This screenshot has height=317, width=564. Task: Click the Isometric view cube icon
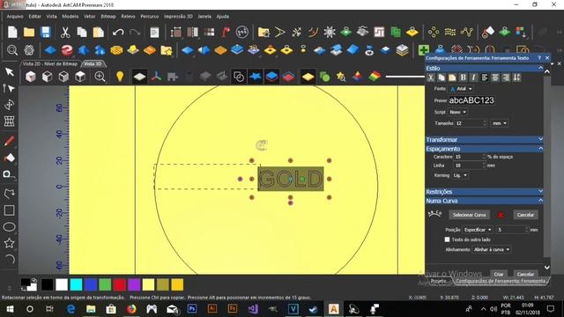pyautogui.click(x=31, y=77)
